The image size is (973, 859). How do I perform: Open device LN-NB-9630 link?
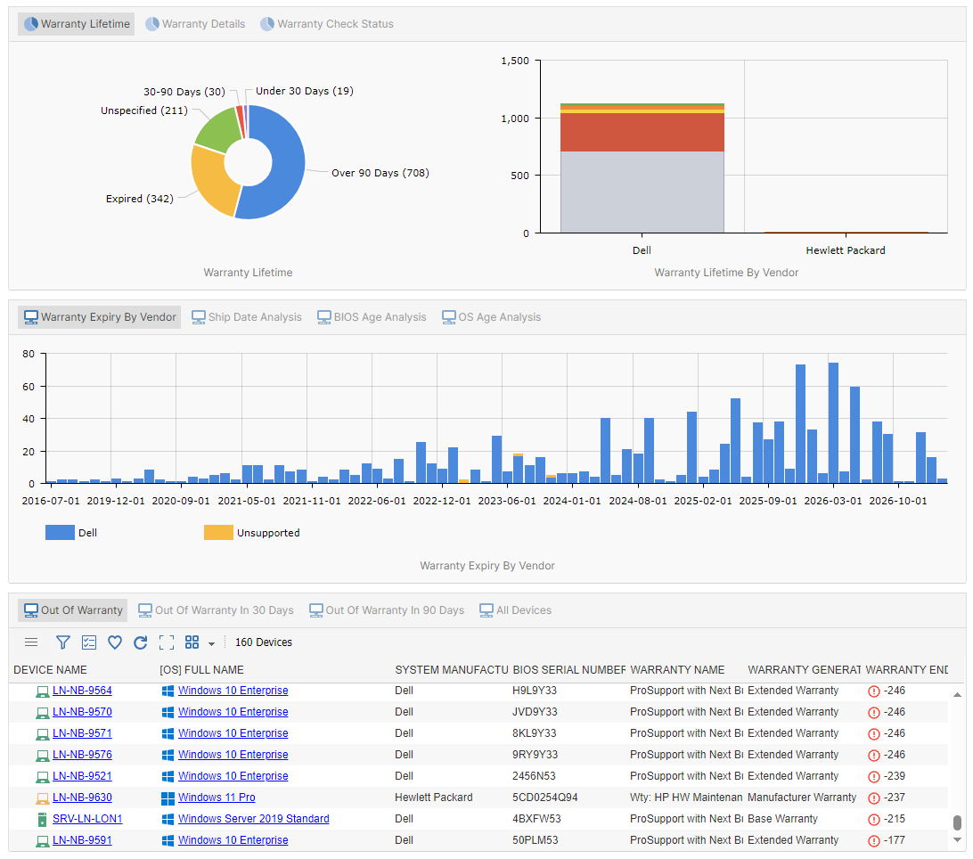[82, 798]
